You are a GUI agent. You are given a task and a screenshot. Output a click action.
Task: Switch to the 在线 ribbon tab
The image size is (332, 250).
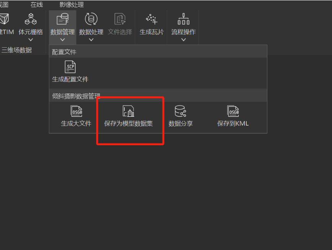[37, 5]
